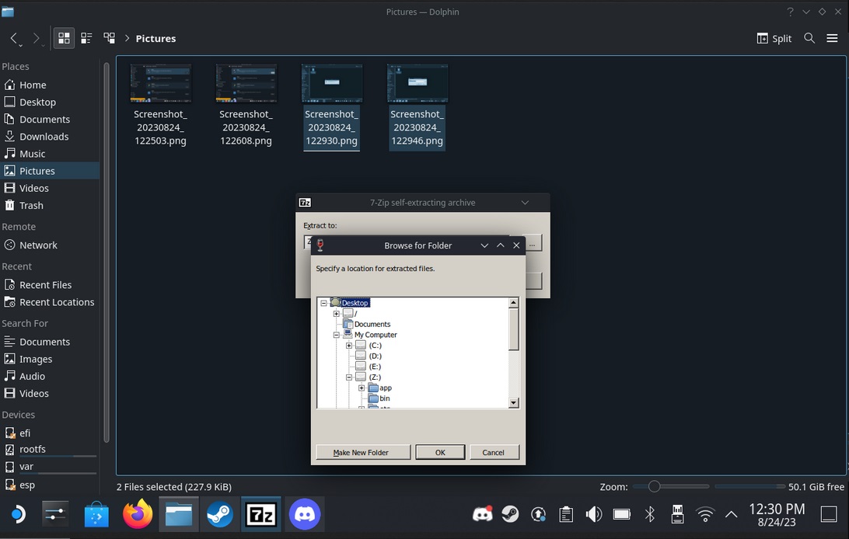Adjust the Zoom slider in status bar
The width and height of the screenshot is (849, 539).
click(x=655, y=486)
